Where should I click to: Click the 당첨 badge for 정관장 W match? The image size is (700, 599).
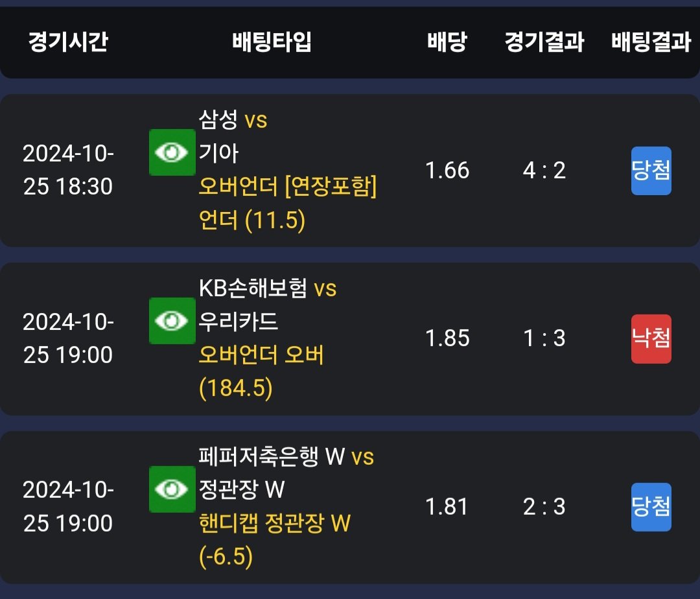click(x=651, y=507)
